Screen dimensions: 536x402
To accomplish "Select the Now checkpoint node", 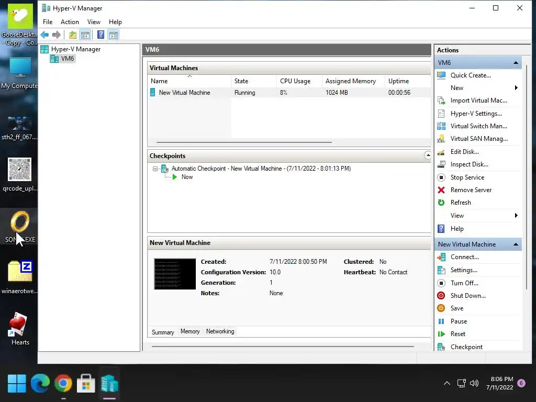I will tap(187, 177).
